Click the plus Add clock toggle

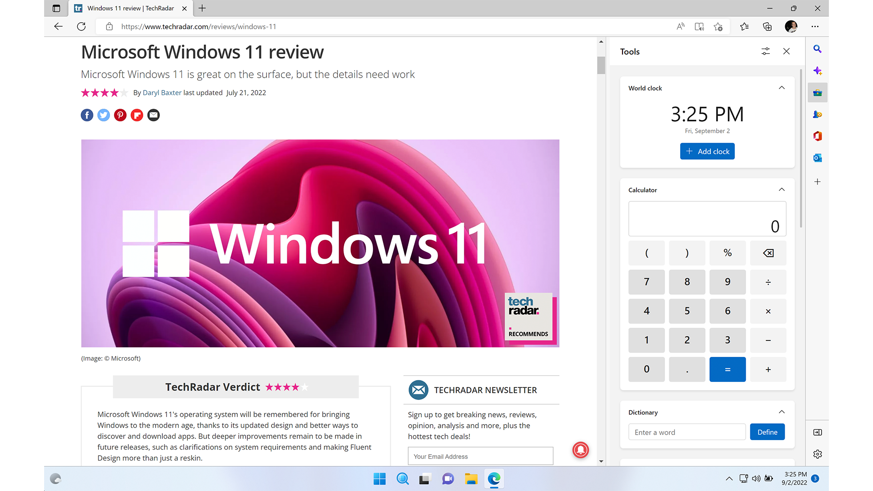click(707, 151)
